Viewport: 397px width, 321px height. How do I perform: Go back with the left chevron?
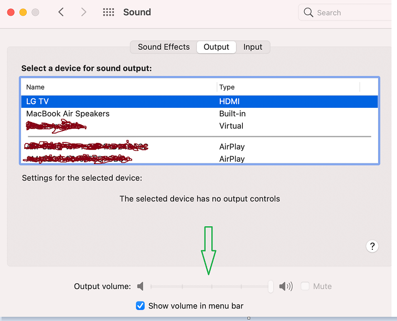point(61,12)
